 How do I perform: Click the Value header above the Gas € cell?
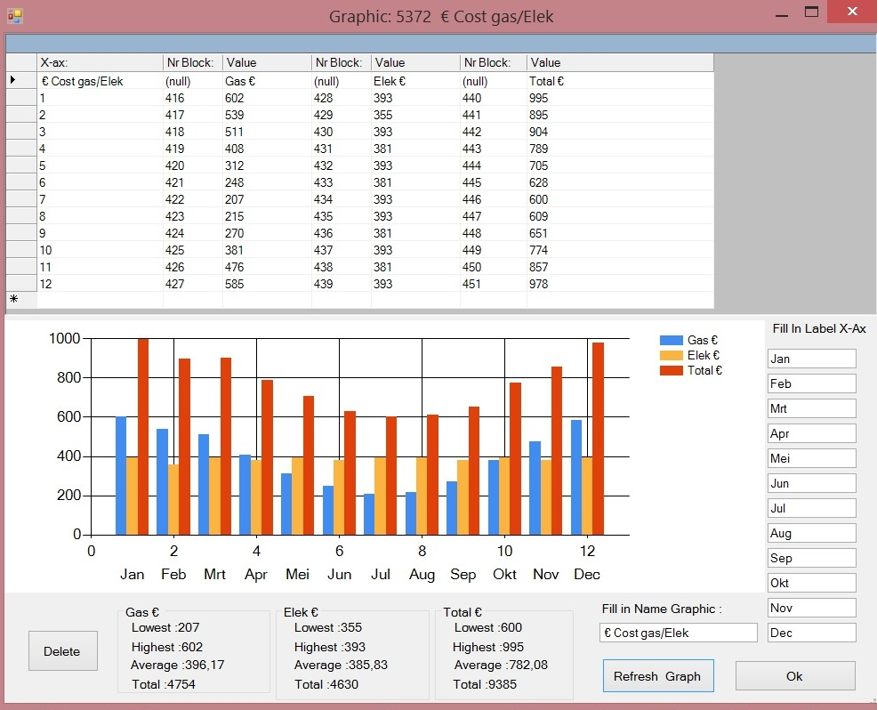tap(268, 62)
